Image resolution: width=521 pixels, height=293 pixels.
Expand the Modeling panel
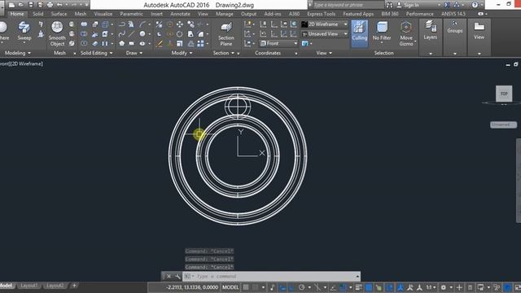tap(18, 53)
